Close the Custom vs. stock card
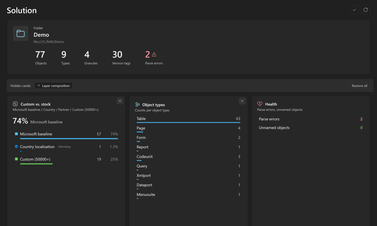 120,101
